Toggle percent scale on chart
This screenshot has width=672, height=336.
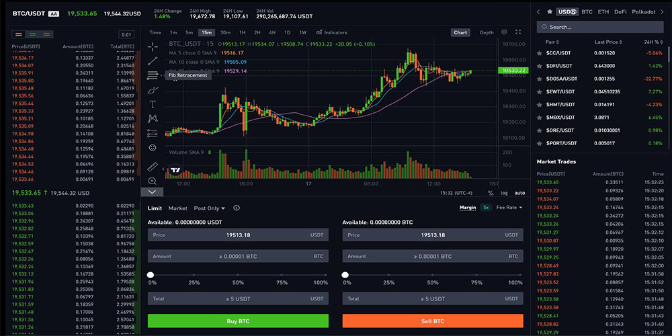491,193
